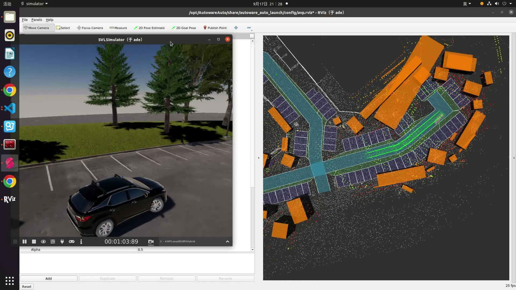
Task: Activate the Publish Point tool
Action: click(215, 28)
